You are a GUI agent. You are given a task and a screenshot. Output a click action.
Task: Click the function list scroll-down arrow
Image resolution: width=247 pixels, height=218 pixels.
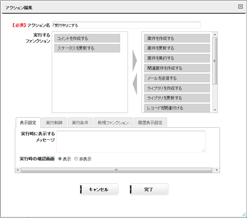click(215, 110)
